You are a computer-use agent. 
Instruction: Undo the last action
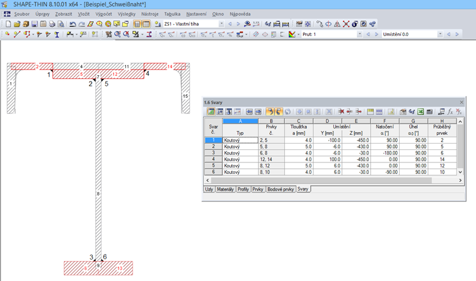click(73, 24)
